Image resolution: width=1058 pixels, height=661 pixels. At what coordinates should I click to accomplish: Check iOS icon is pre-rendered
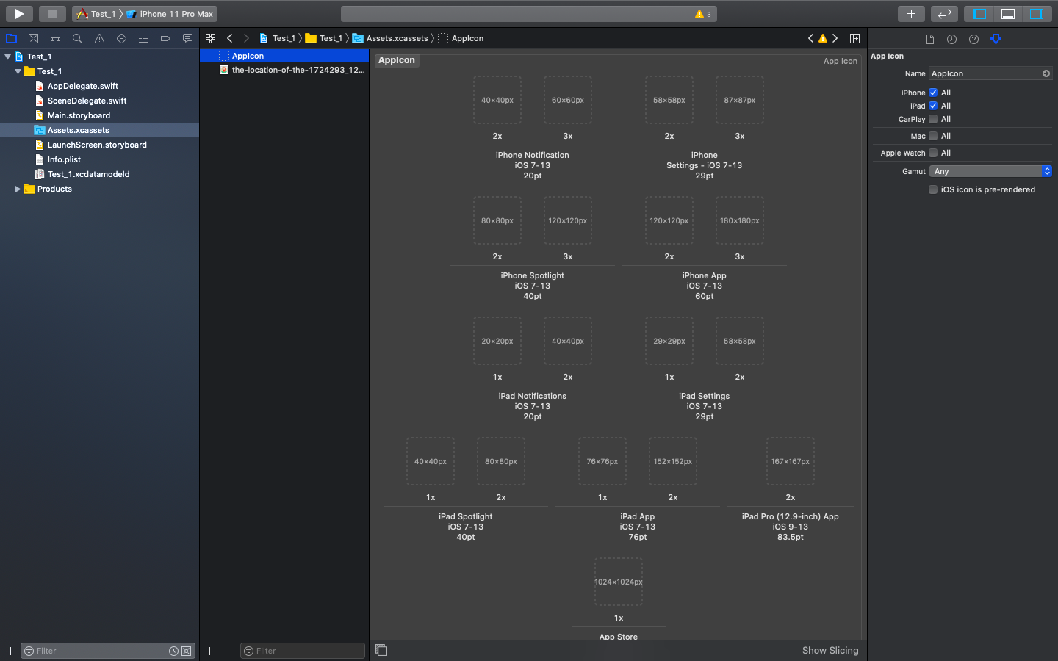933,189
